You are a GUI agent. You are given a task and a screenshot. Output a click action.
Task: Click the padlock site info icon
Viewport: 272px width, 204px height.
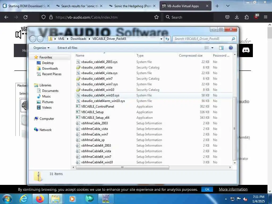point(51,17)
